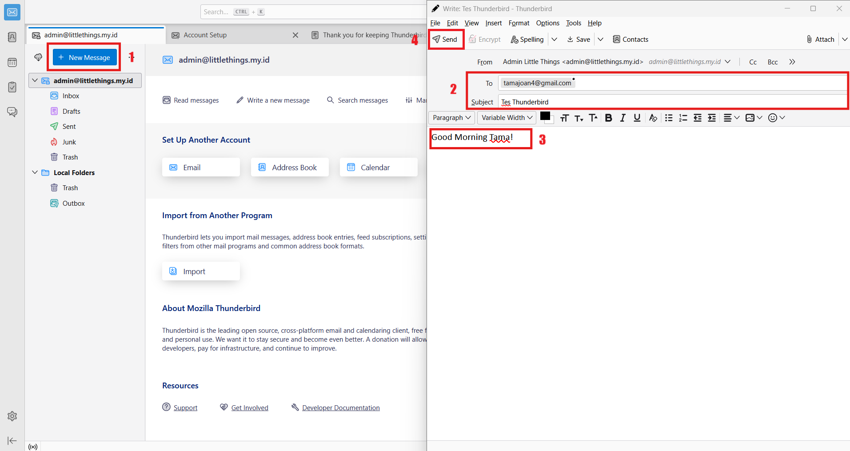The image size is (850, 451).
Task: Open the emoji smiley dropdown
Action: point(777,118)
